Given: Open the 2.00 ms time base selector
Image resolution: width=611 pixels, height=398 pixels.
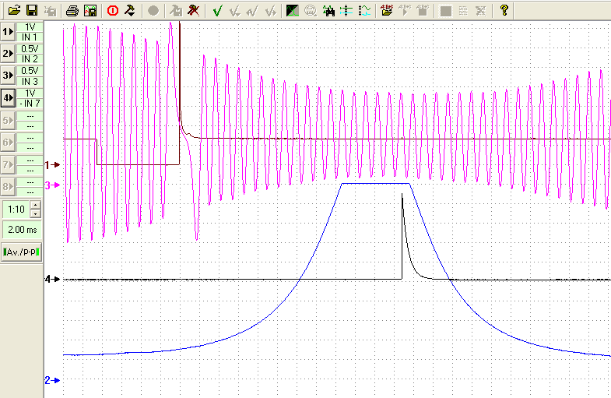Looking at the screenshot, I should (22, 230).
